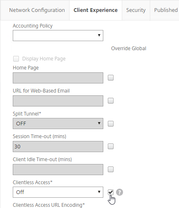Uncheck Override Global for Clientless Access

(111, 192)
